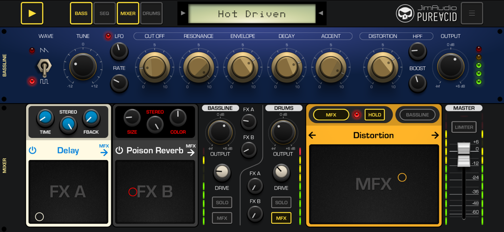Click the sawtooth wave symbol
The width and height of the screenshot is (504, 232).
[x=44, y=51]
